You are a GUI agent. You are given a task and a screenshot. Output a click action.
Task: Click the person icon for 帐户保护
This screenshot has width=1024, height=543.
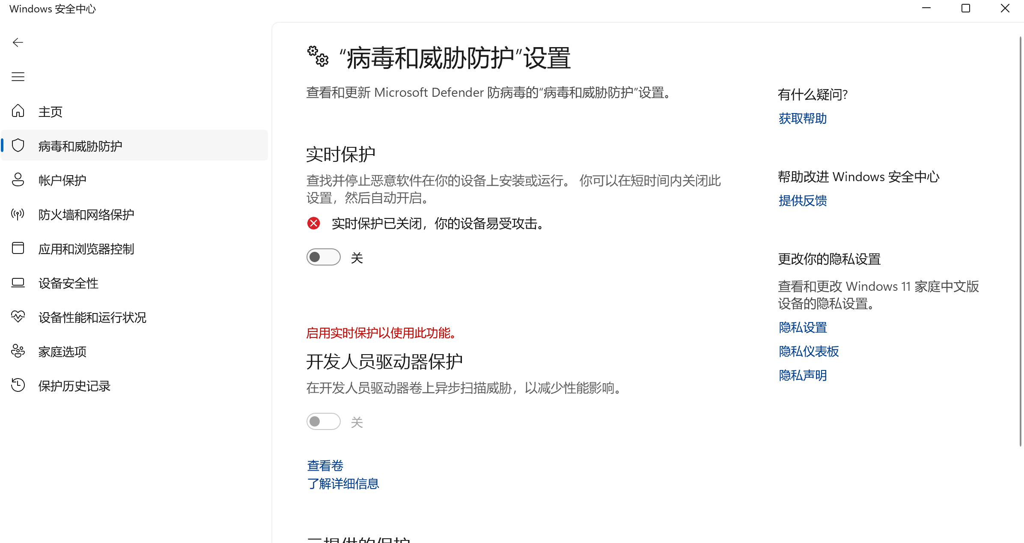click(x=18, y=180)
